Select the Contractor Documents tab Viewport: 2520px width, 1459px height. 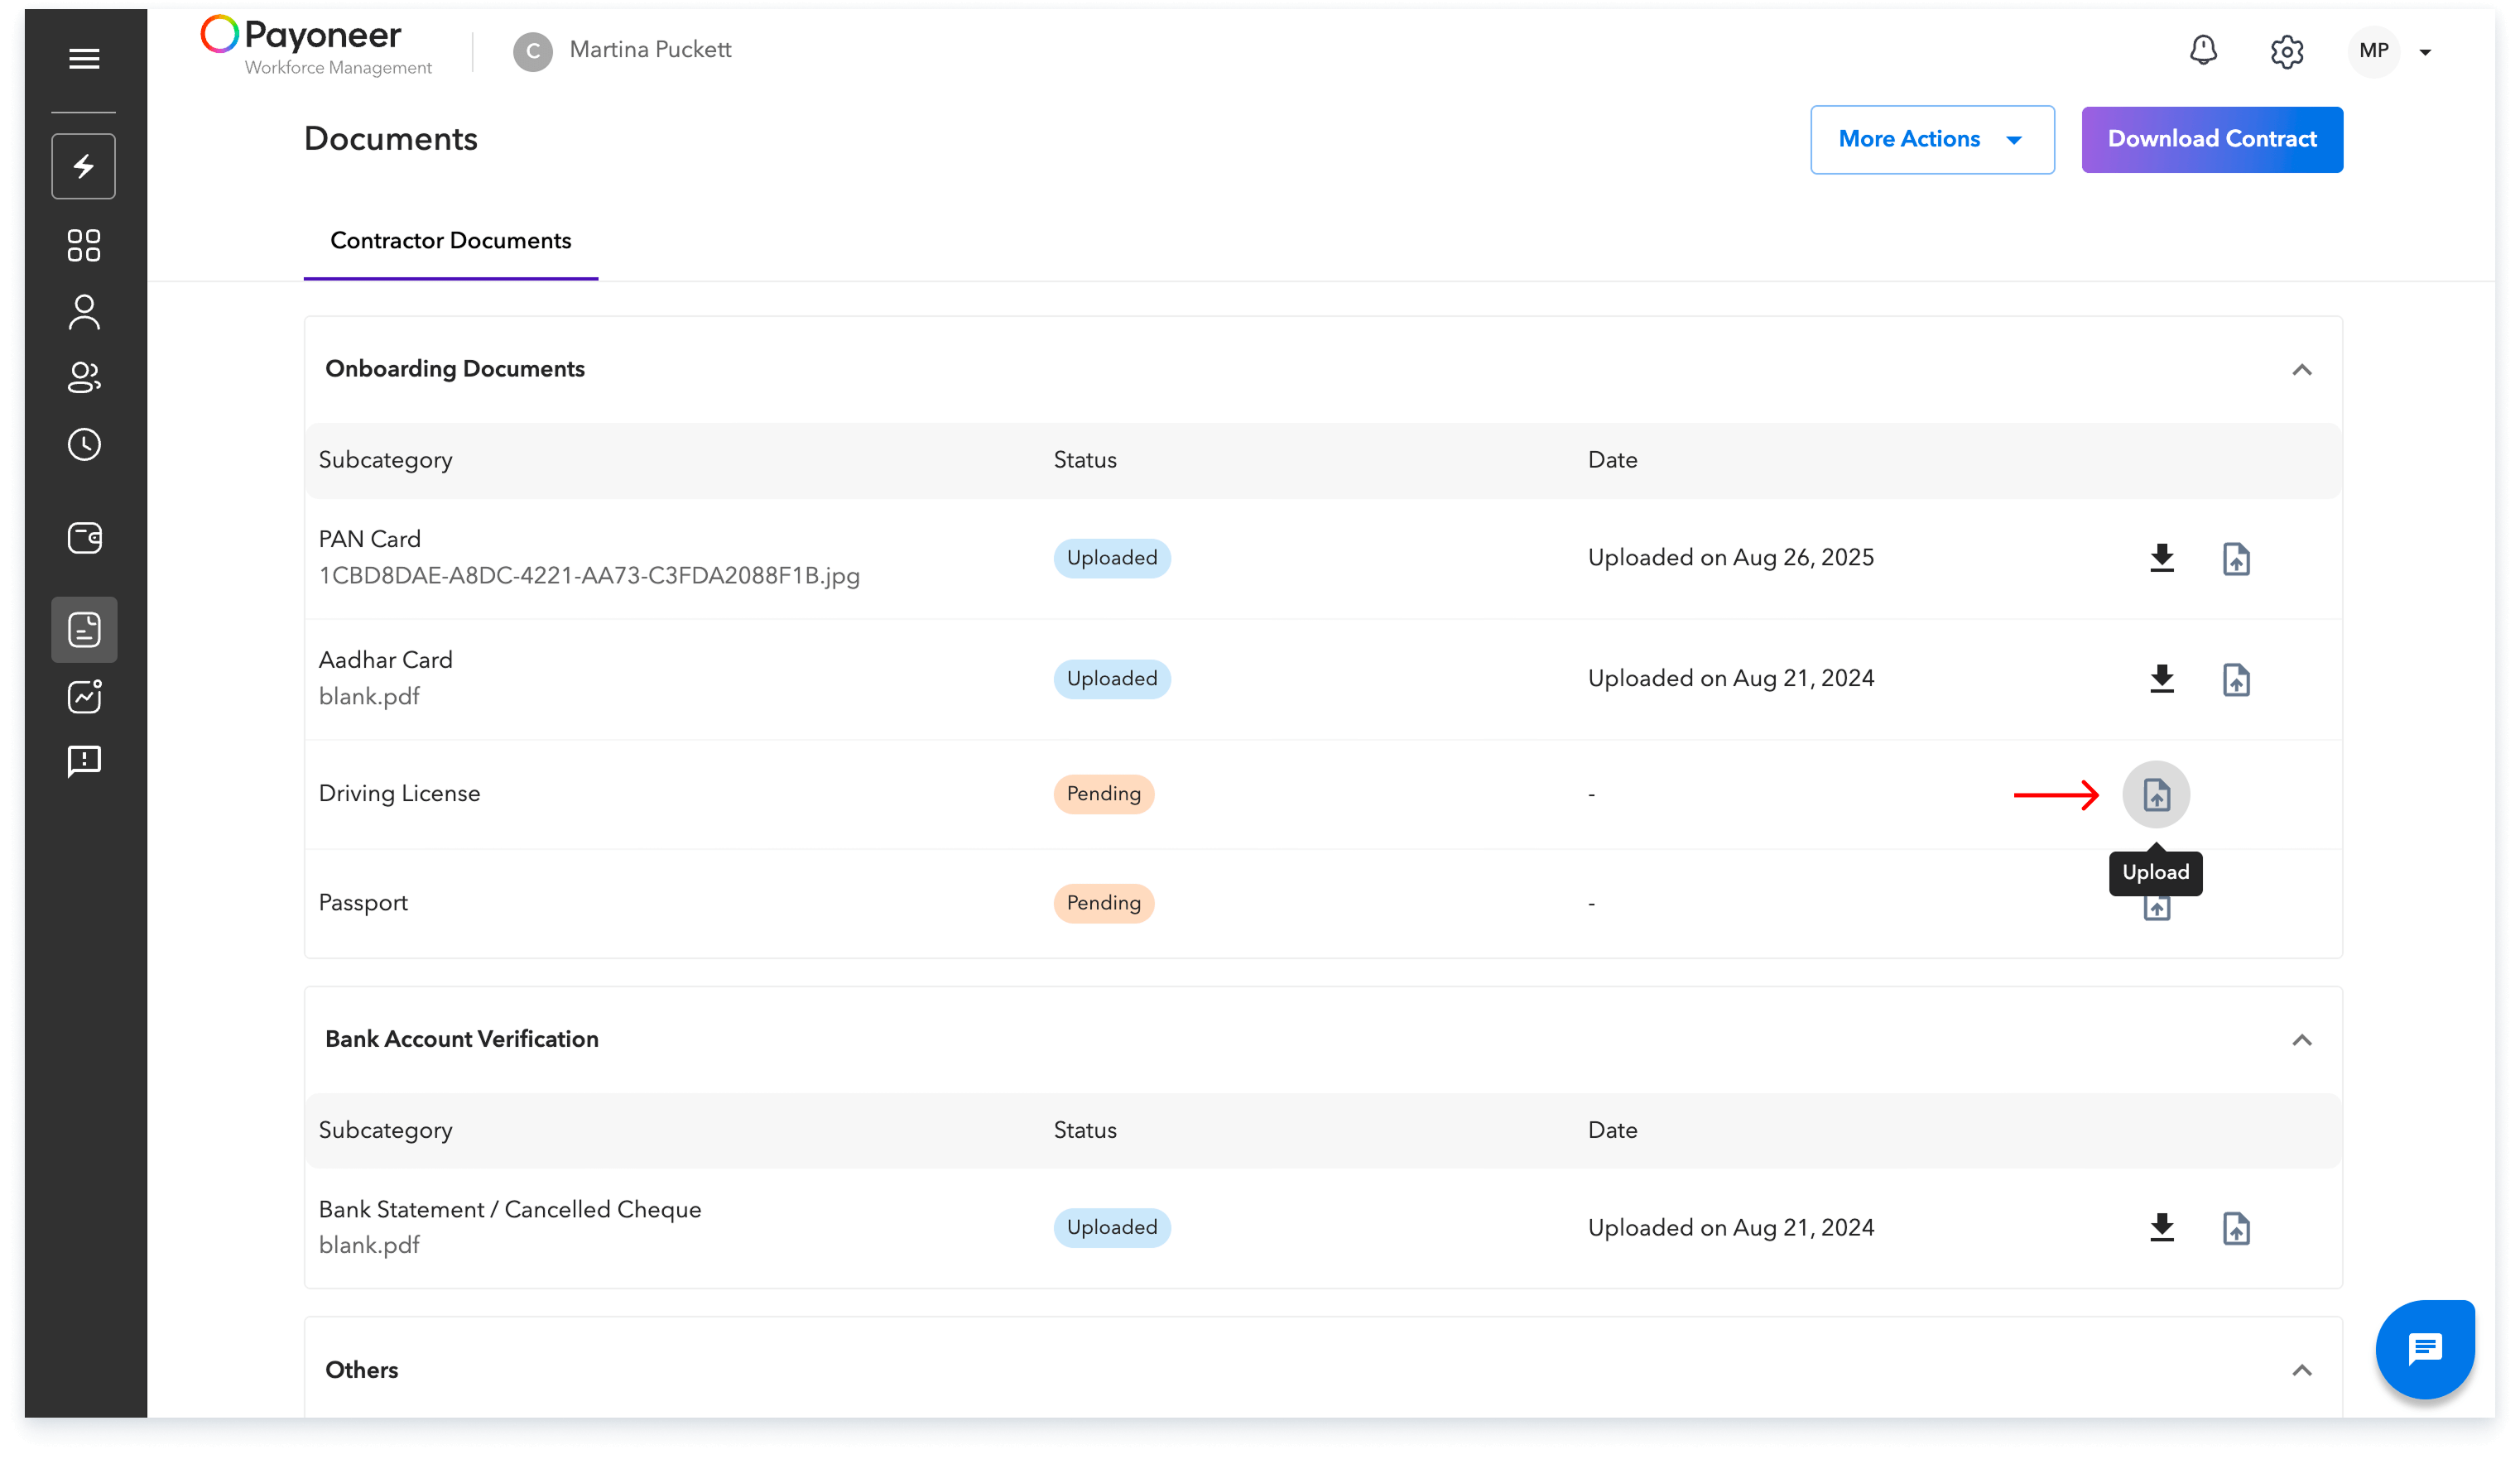(450, 241)
